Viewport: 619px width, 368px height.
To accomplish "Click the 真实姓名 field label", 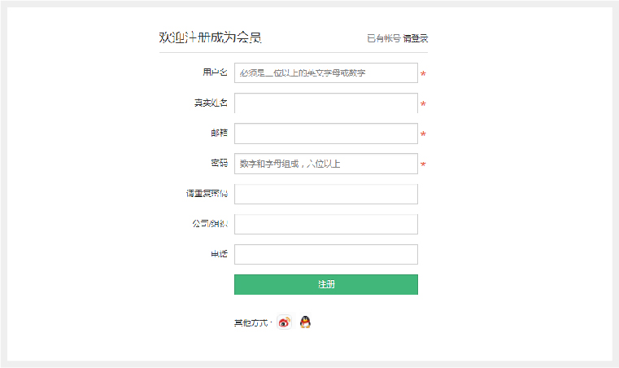I will pos(211,103).
